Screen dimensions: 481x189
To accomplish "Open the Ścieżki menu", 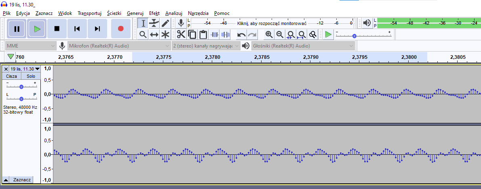I will (x=114, y=13).
